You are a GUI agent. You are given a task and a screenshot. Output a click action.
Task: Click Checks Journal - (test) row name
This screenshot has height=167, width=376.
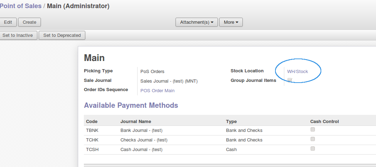[144, 140]
